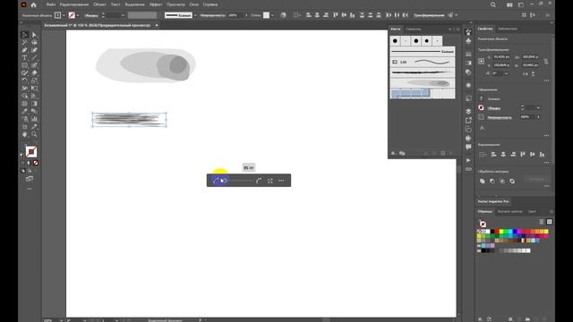
Task: Select the Magic Wand tool
Action: coord(24,42)
